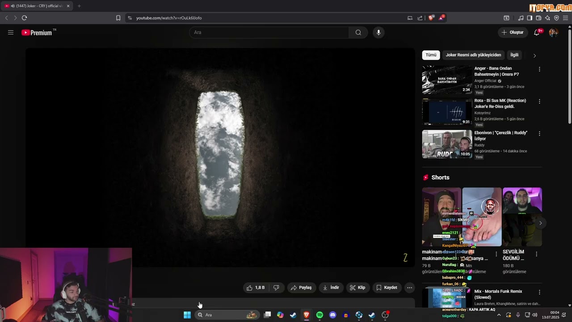Image resolution: width=572 pixels, height=322 pixels.
Task: Open Anger Official channel link
Action: (x=485, y=81)
